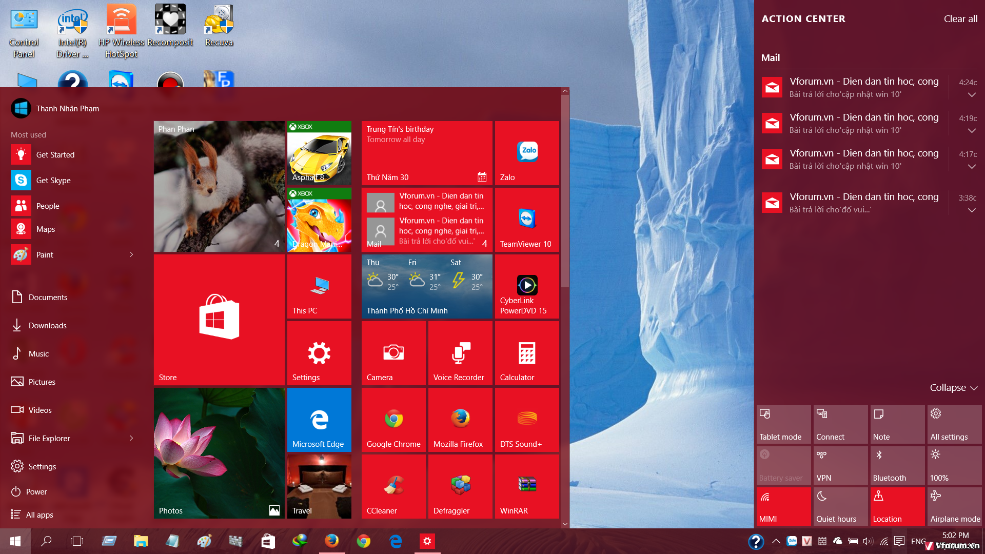Open All settings quick action
Screen dimensions: 985x554
(954, 424)
